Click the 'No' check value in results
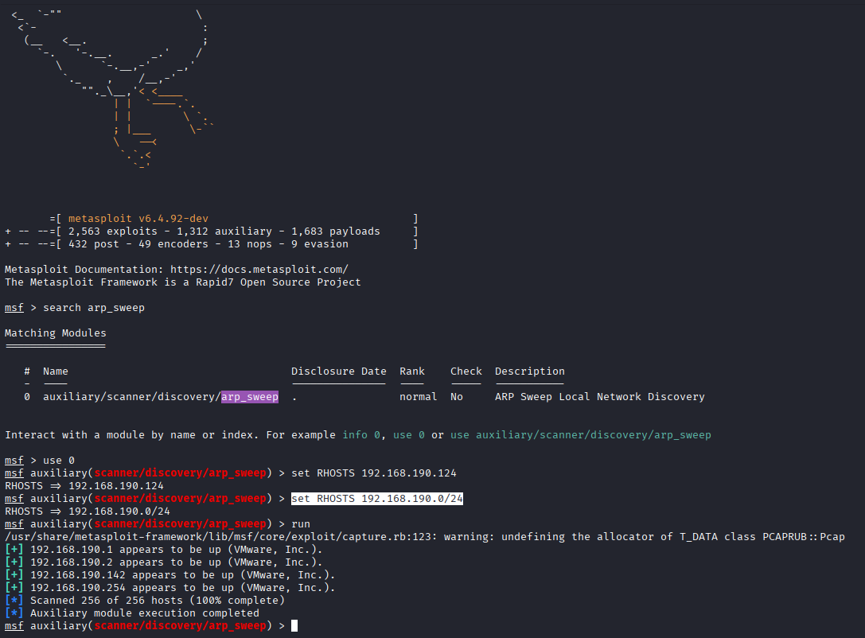The height and width of the screenshot is (638, 865). (456, 396)
